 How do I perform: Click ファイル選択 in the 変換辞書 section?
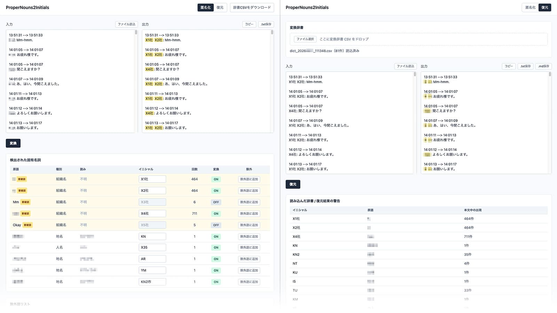(305, 39)
